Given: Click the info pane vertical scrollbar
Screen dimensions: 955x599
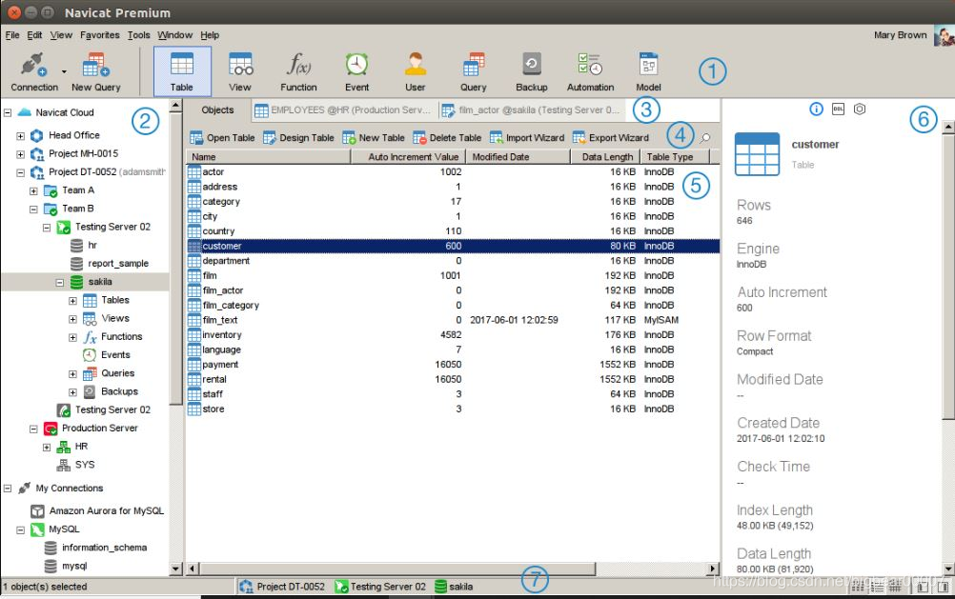Looking at the screenshot, I should pyautogui.click(x=947, y=277).
